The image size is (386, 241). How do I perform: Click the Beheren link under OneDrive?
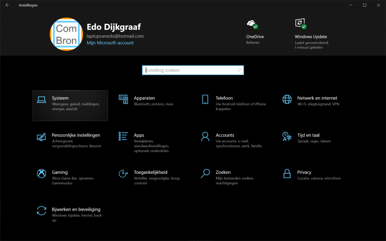[253, 42]
